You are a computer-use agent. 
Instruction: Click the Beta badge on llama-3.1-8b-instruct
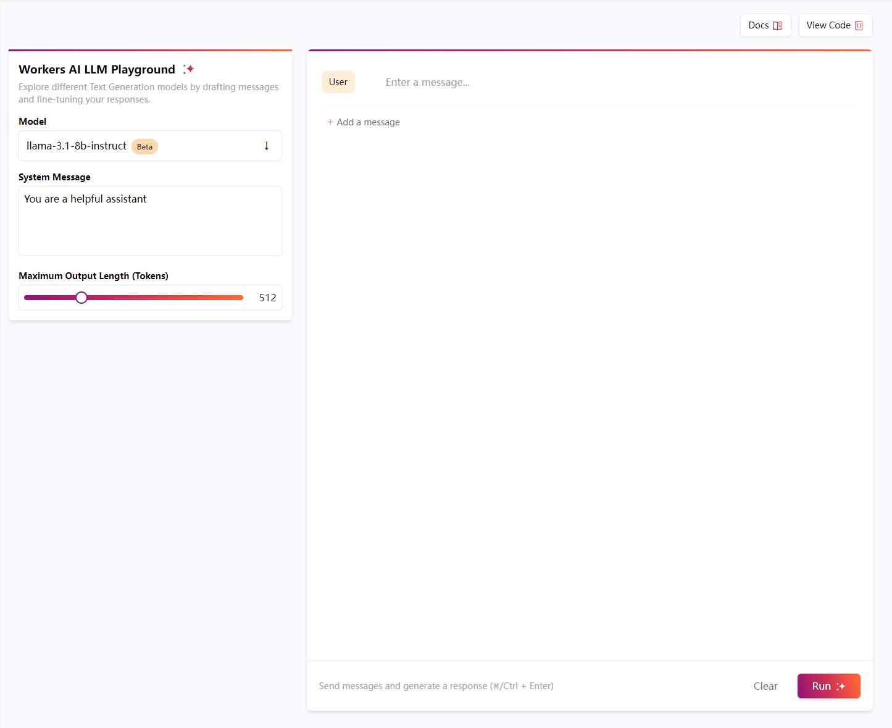(x=144, y=146)
